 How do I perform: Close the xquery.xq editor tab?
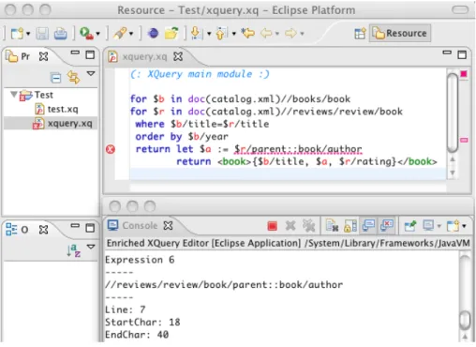pos(178,56)
